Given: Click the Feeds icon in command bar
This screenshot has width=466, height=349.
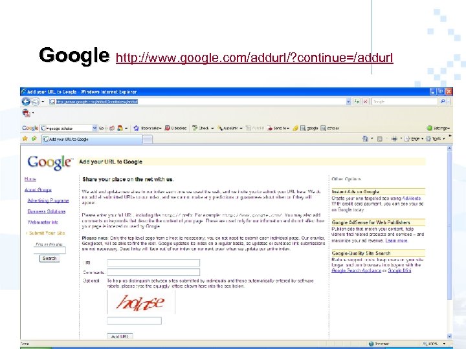Looking at the screenshot, I should pyautogui.click(x=379, y=138).
